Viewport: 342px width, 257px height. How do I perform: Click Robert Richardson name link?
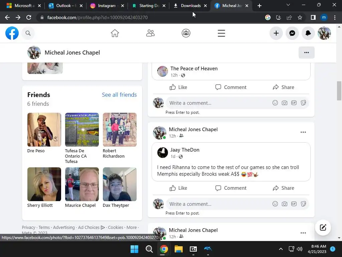tap(114, 153)
